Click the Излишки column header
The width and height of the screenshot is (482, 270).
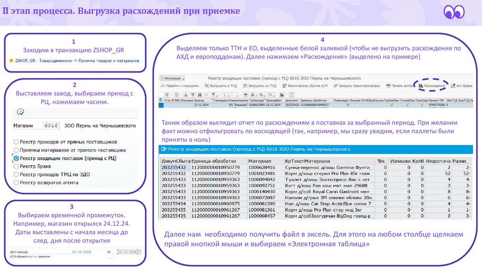(x=400, y=161)
